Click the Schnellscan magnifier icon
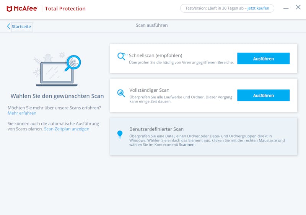The width and height of the screenshot is (306, 215). tap(121, 56)
